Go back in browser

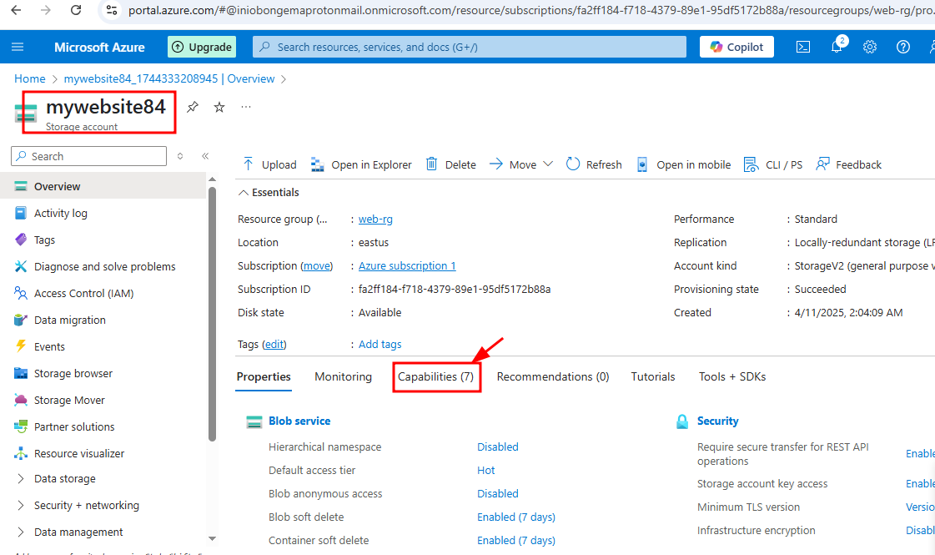(16, 10)
